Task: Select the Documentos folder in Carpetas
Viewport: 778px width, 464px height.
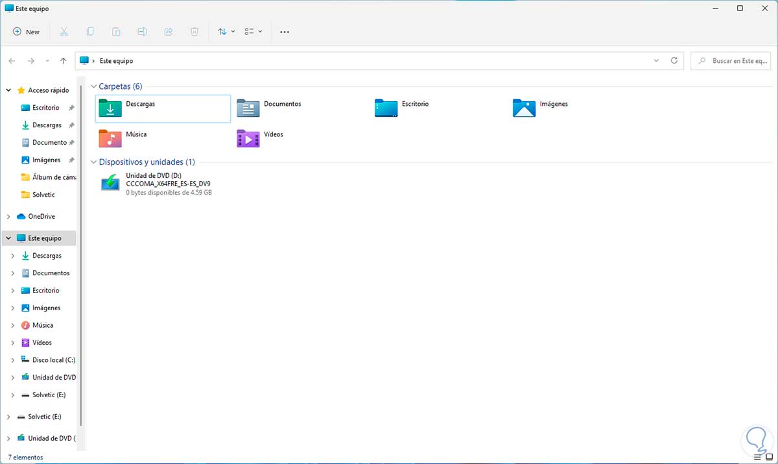Action: pos(301,108)
